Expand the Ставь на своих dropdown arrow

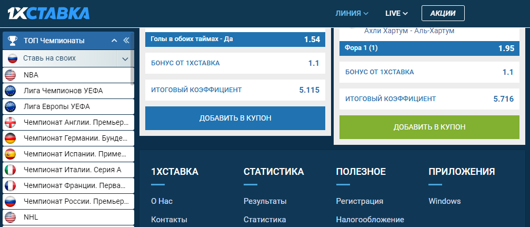125,59
